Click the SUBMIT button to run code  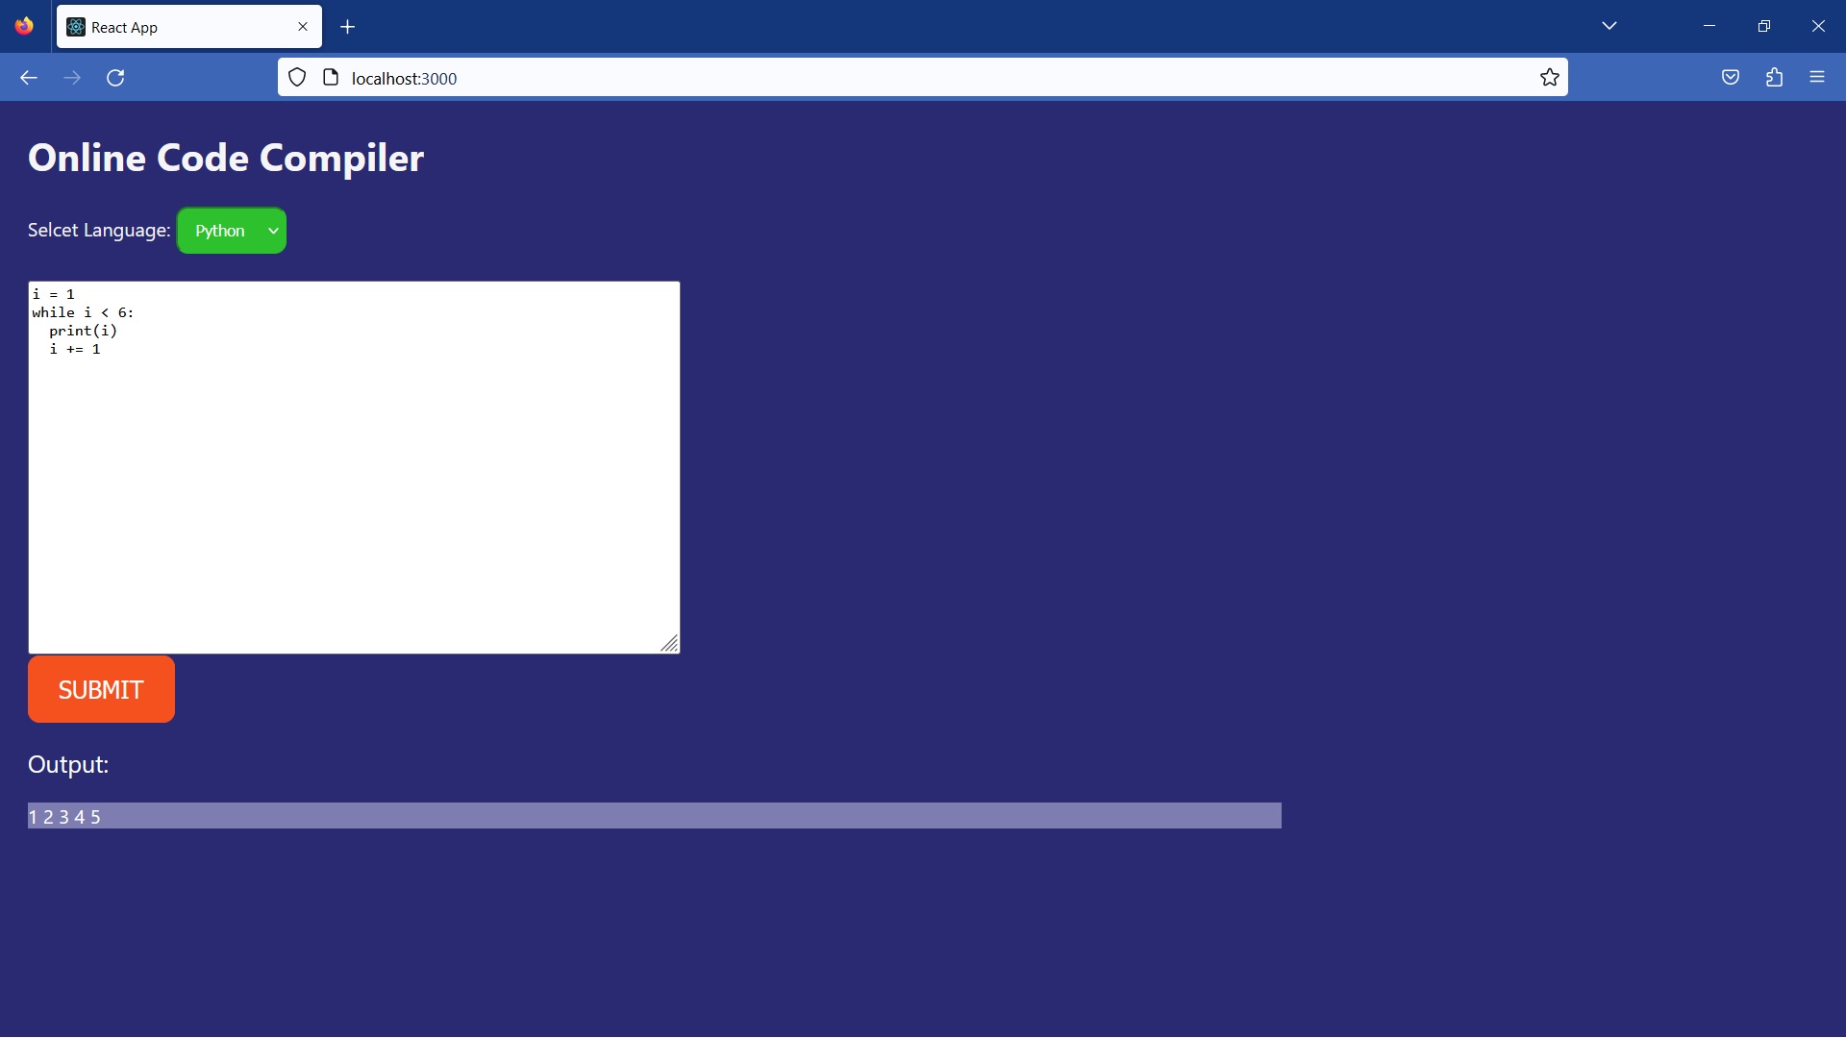pyautogui.click(x=101, y=689)
